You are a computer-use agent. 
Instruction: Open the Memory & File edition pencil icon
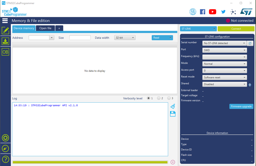5,30
